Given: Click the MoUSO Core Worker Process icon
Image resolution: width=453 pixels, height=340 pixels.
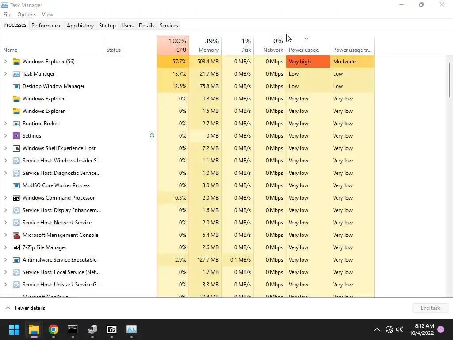Looking at the screenshot, I should point(16,185).
